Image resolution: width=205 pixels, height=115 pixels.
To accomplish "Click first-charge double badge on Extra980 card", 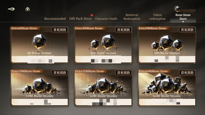I will [187, 30].
